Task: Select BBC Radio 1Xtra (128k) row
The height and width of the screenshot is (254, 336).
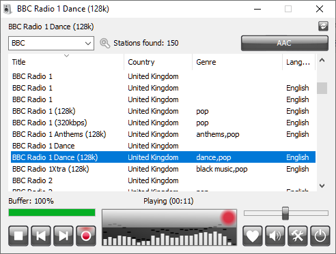Action: pyautogui.click(x=163, y=169)
